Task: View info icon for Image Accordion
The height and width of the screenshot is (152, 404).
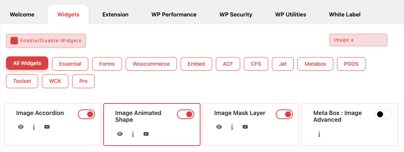Action: [x=34, y=127]
